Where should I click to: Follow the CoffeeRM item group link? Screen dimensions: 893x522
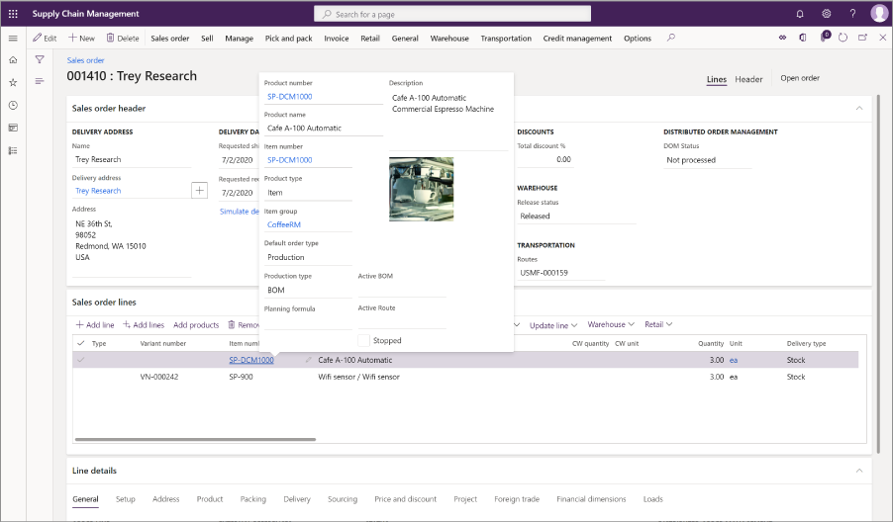283,224
